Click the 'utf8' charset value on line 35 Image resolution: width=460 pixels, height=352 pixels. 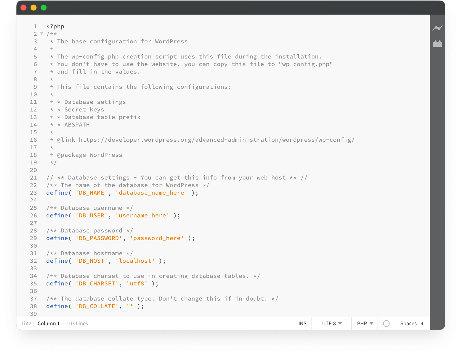point(137,284)
